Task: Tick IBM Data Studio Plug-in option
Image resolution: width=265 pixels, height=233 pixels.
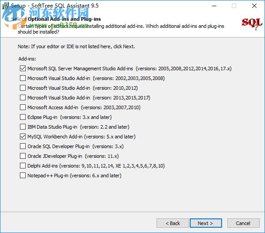Action: click(23, 126)
